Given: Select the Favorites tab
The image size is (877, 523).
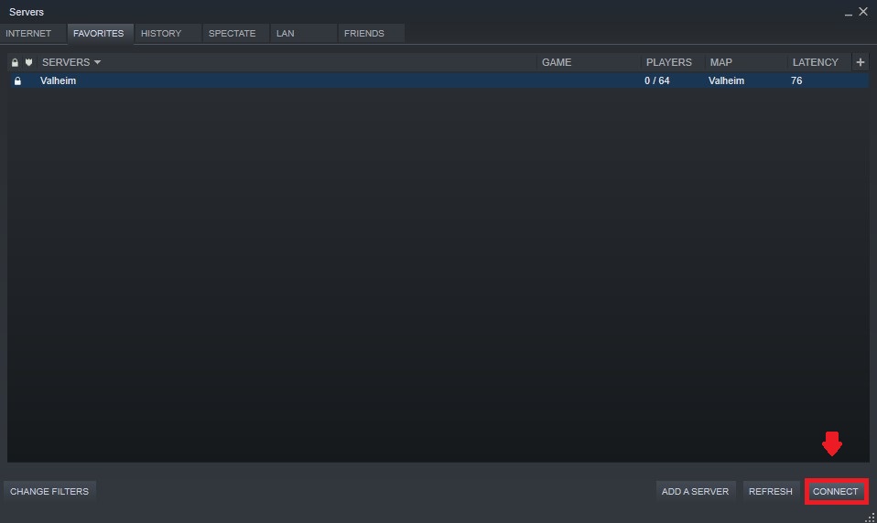Looking at the screenshot, I should pyautogui.click(x=99, y=34).
